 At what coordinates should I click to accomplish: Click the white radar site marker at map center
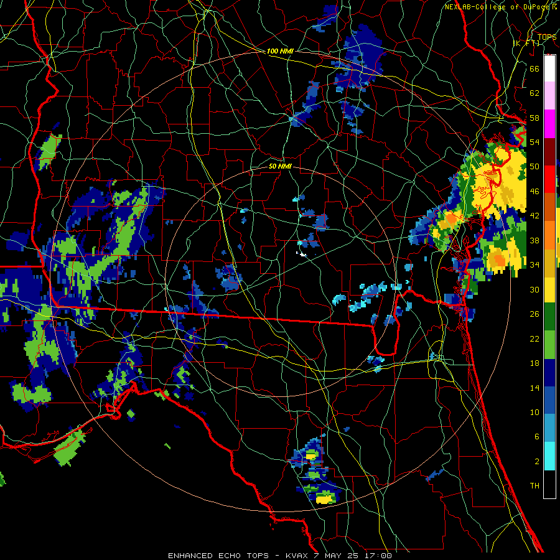[301, 254]
